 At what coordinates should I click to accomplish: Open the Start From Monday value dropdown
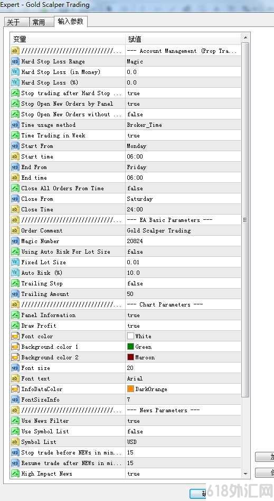[183, 146]
